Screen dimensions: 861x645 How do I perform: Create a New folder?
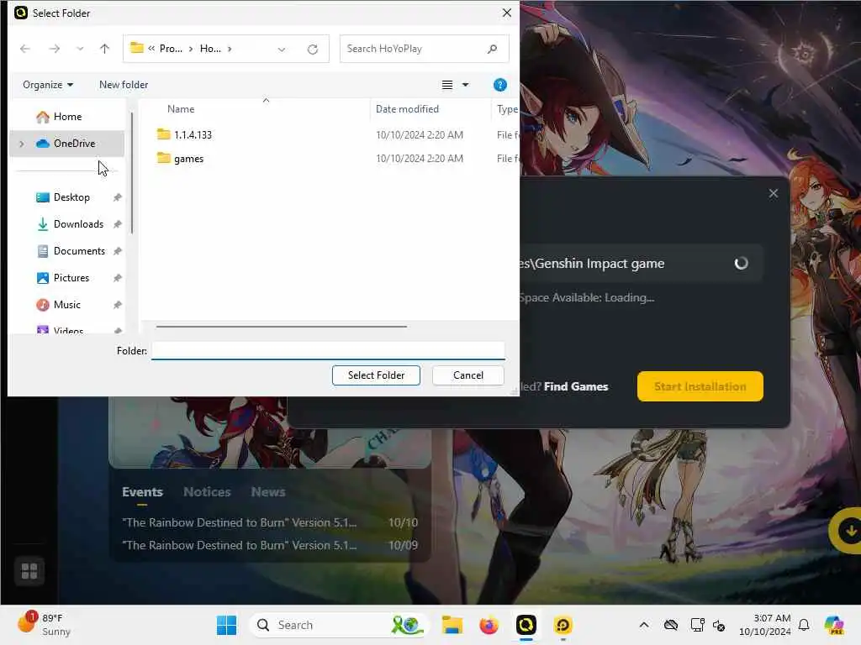tap(124, 85)
